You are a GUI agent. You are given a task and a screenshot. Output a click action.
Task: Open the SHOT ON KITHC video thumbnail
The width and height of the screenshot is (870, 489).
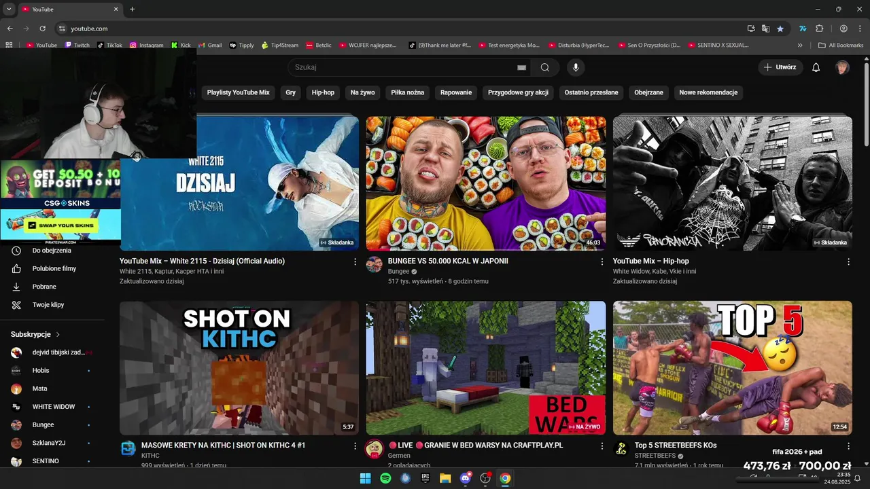coord(239,368)
